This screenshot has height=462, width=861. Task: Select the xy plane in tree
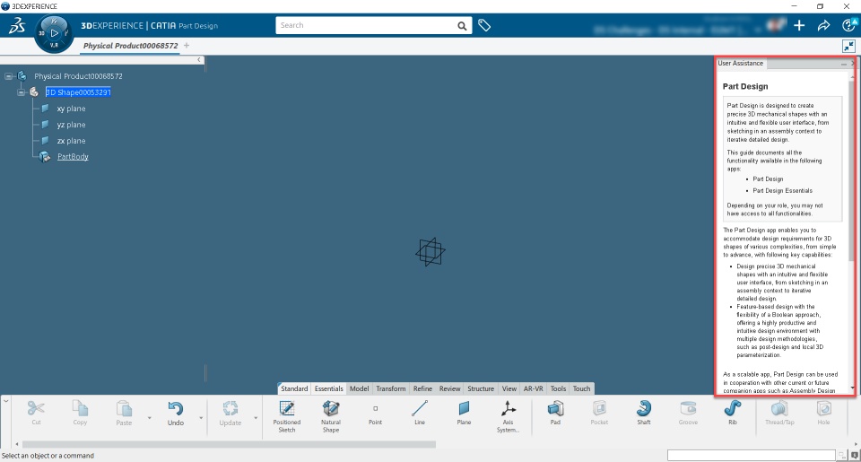point(71,109)
